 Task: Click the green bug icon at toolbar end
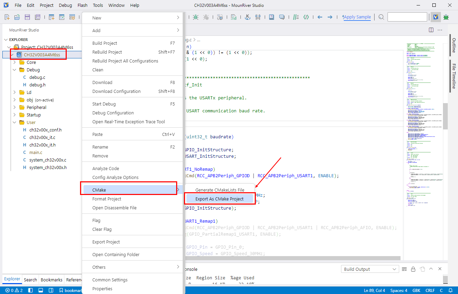pos(446,17)
